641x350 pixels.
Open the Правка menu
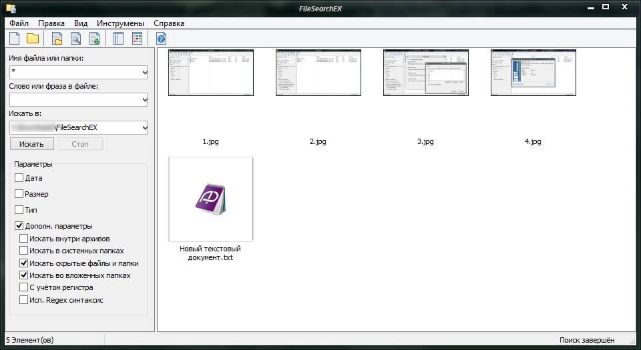(x=51, y=23)
